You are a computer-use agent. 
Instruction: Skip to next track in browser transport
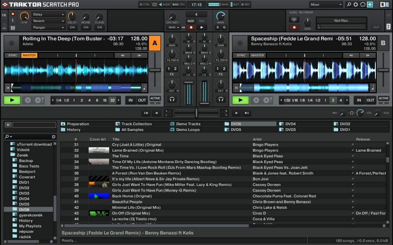[247, 113]
